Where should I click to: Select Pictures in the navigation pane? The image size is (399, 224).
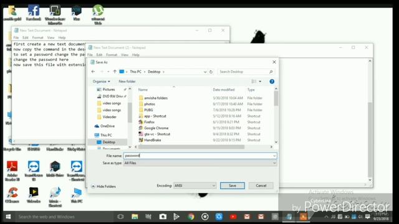coord(108,90)
